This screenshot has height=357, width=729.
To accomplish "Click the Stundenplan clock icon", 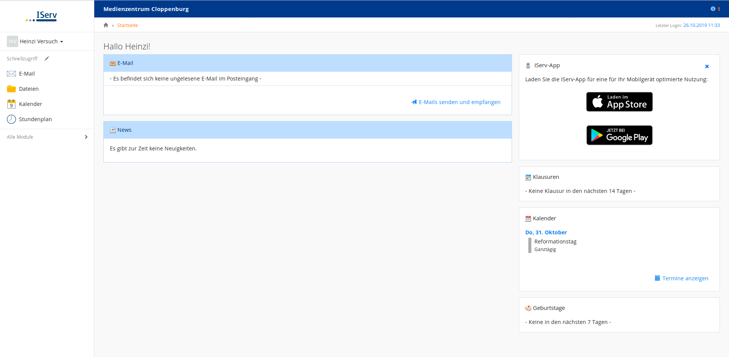I will 11,119.
